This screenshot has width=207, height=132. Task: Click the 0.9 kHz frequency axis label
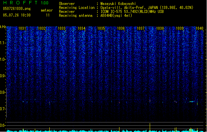(x=3, y=76)
